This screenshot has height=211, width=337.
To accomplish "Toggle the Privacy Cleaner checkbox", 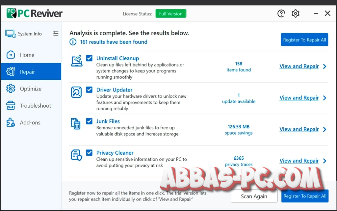I will [x=89, y=152].
